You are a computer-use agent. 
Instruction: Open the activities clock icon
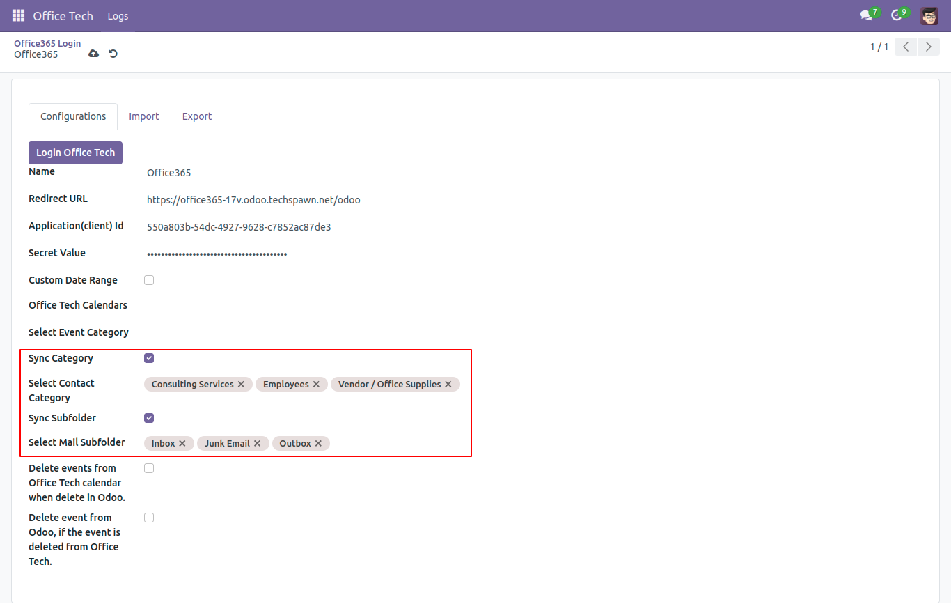897,15
